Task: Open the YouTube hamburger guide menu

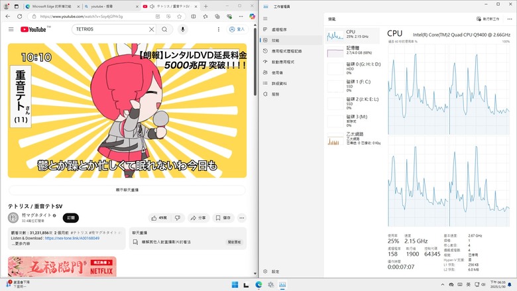Action: [x=11, y=29]
